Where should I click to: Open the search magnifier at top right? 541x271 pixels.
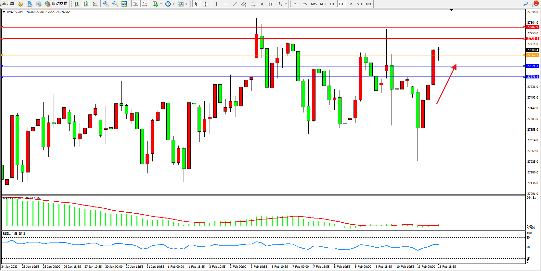[x=525, y=4]
